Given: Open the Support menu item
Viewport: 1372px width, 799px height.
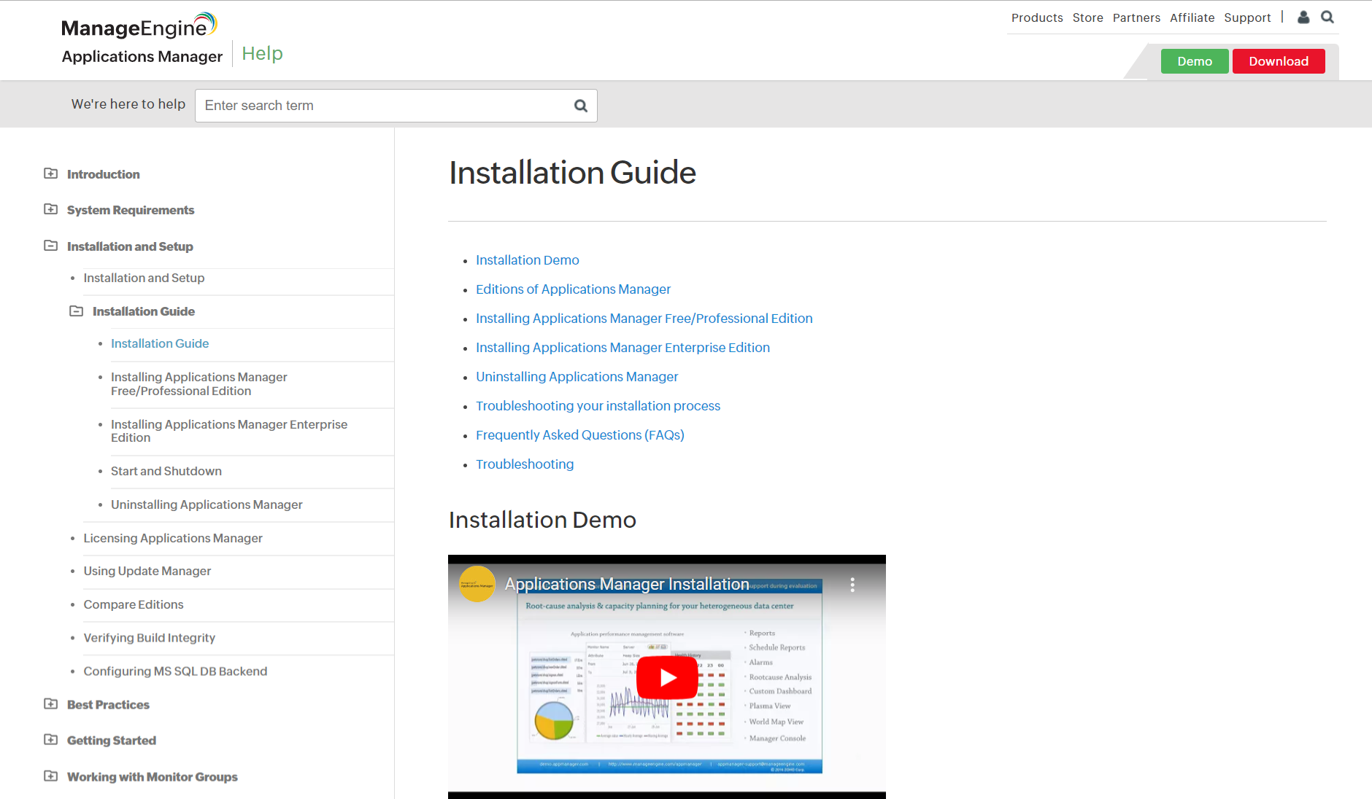Looking at the screenshot, I should 1247,17.
